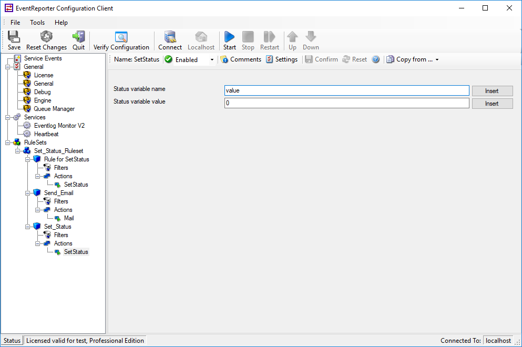Select the highlighted SetStatus action under Set_Status
This screenshot has height=347, width=522.
[x=76, y=252]
